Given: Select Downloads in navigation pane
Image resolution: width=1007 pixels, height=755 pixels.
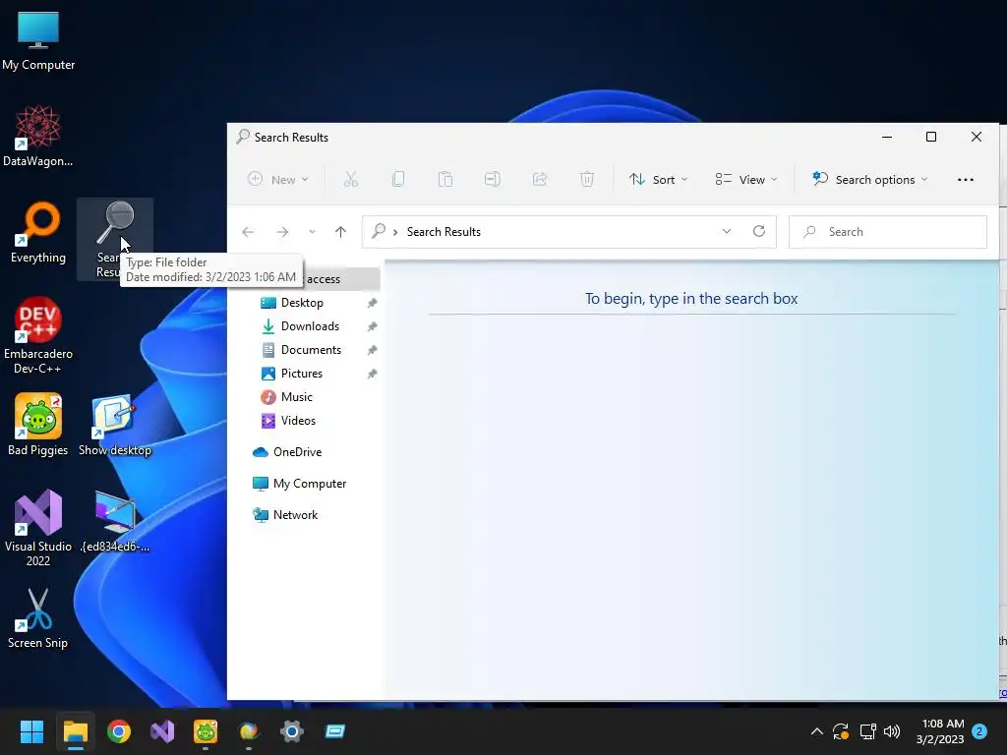Looking at the screenshot, I should click(310, 326).
